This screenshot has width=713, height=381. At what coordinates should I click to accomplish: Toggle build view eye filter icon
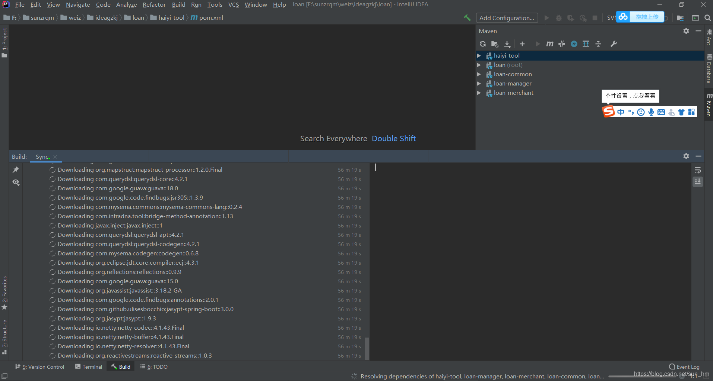click(16, 182)
